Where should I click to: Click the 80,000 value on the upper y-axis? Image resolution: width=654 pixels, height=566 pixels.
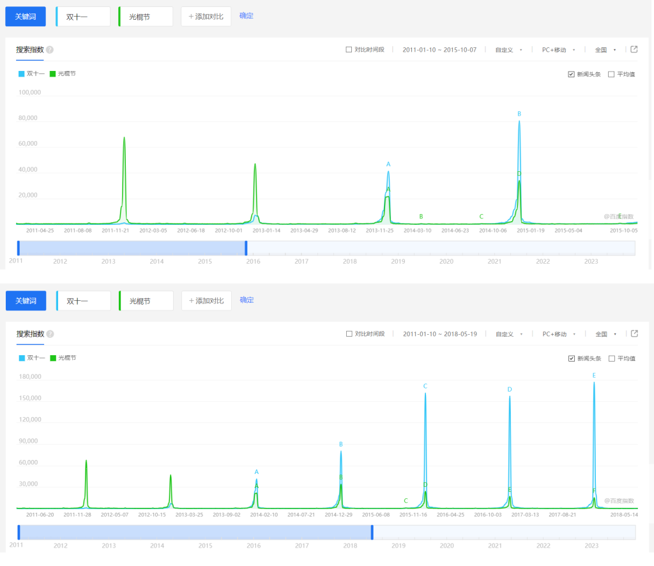(28, 118)
